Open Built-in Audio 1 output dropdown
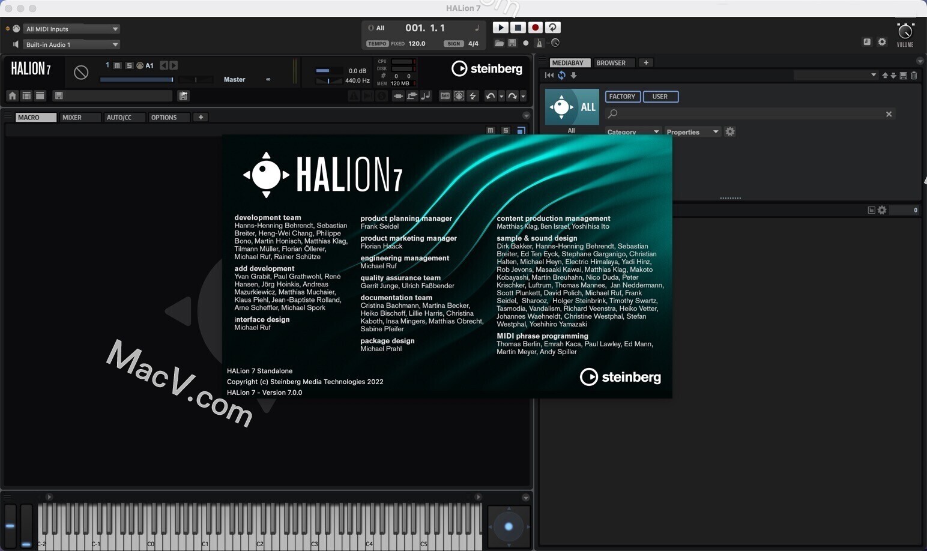Viewport: 927px width, 551px height. 71,44
